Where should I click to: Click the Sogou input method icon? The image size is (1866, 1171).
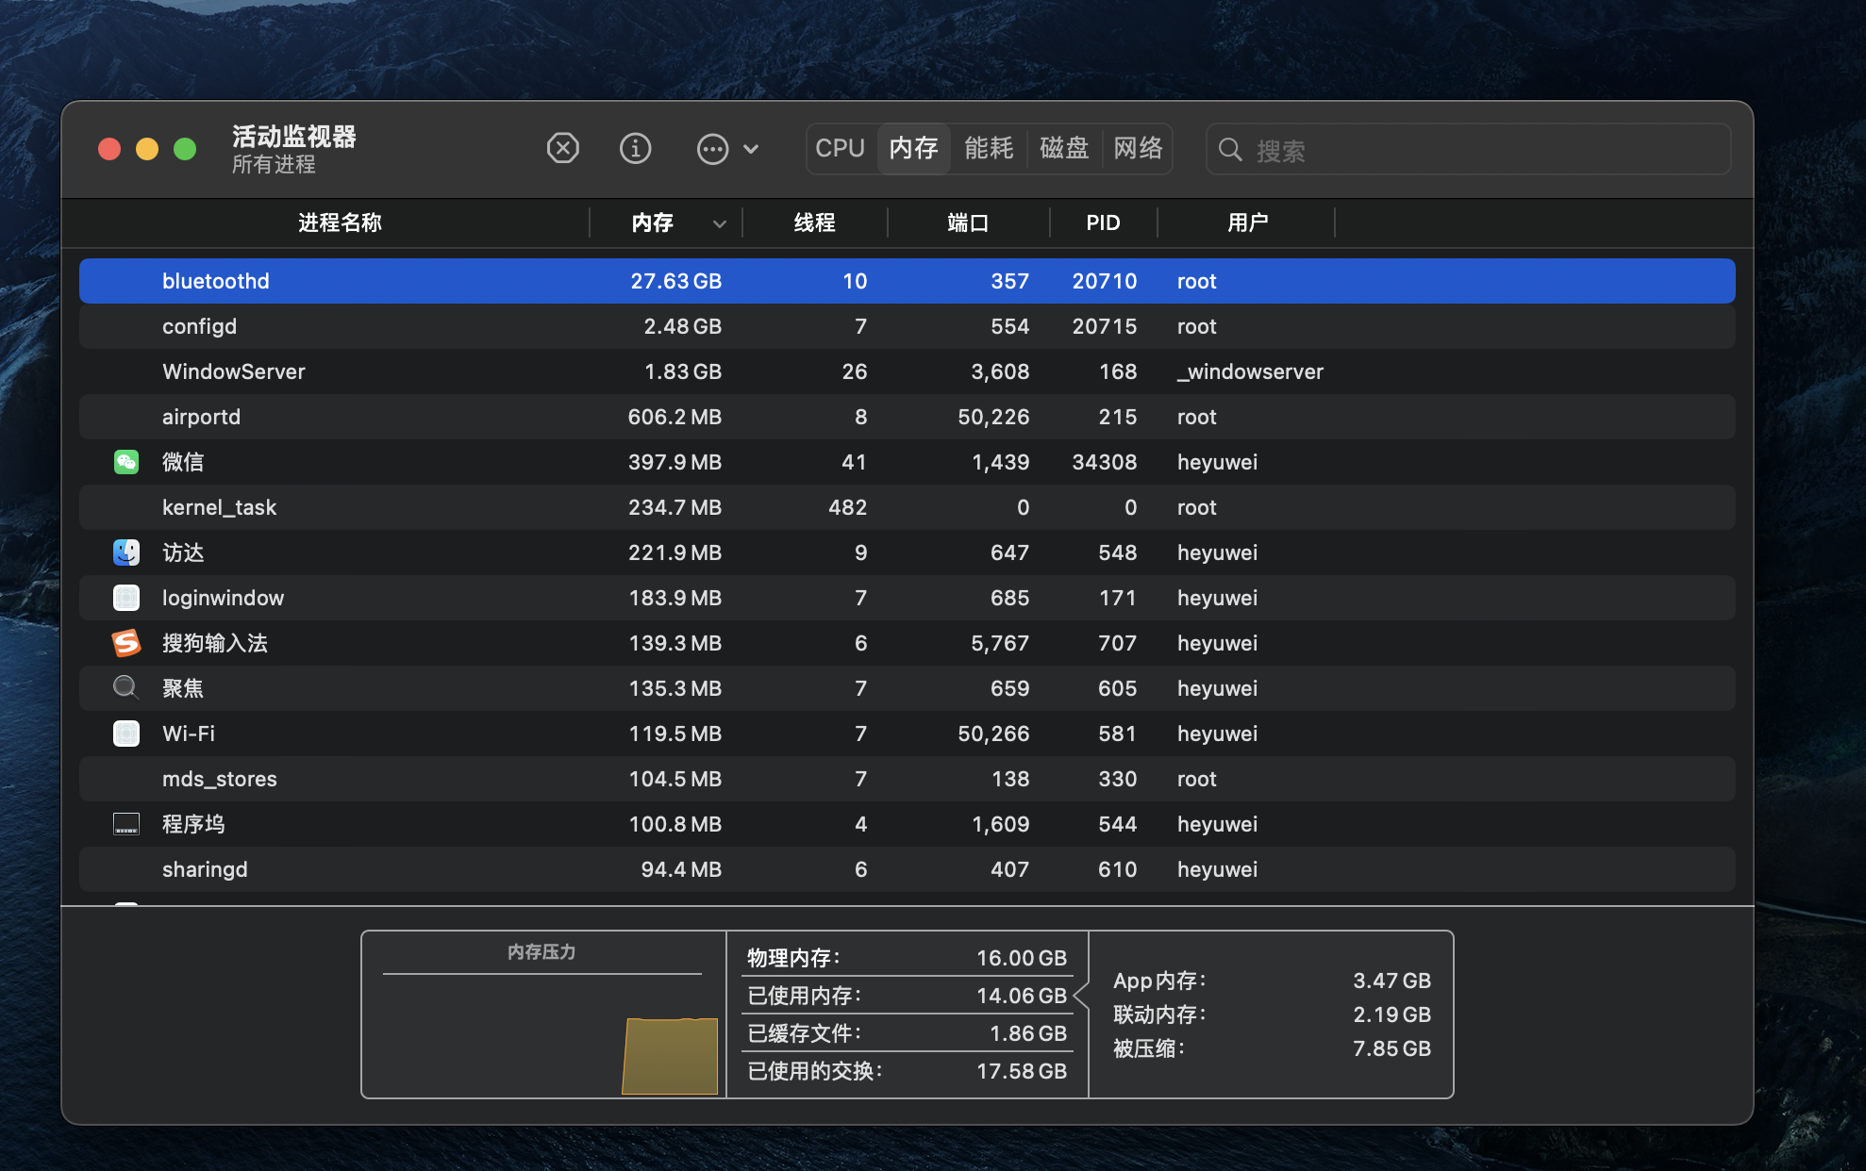pyautogui.click(x=126, y=643)
